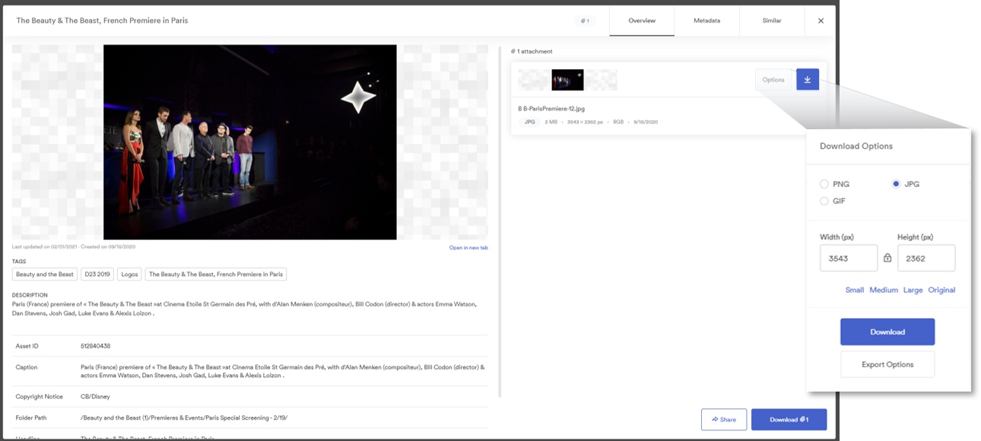Click the Width (px) input field
Image resolution: width=981 pixels, height=441 pixels.
pyautogui.click(x=848, y=259)
